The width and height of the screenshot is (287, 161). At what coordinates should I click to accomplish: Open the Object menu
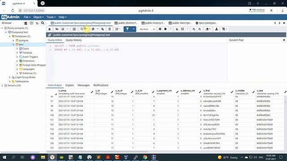[x=39, y=17]
